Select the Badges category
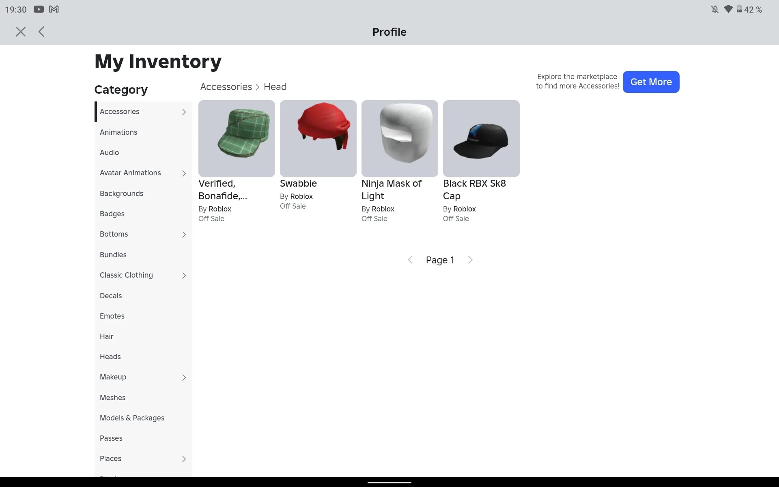779x487 pixels. click(143, 214)
